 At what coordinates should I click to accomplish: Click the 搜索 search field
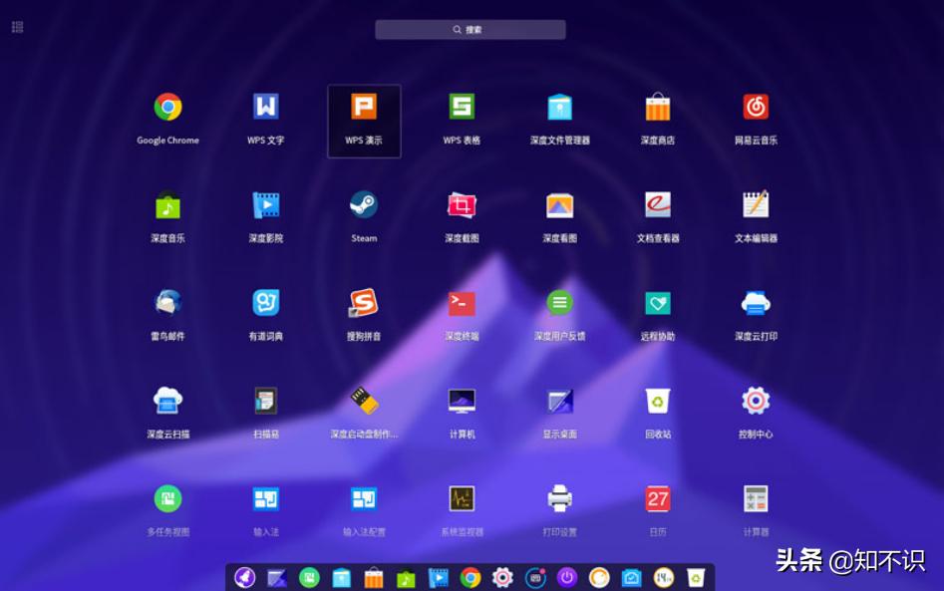470,30
